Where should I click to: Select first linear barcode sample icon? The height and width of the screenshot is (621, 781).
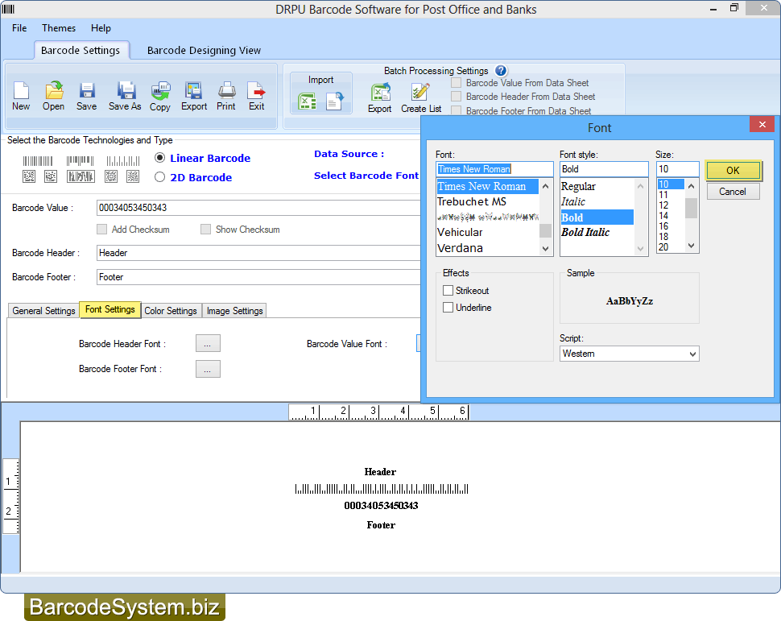tap(38, 161)
